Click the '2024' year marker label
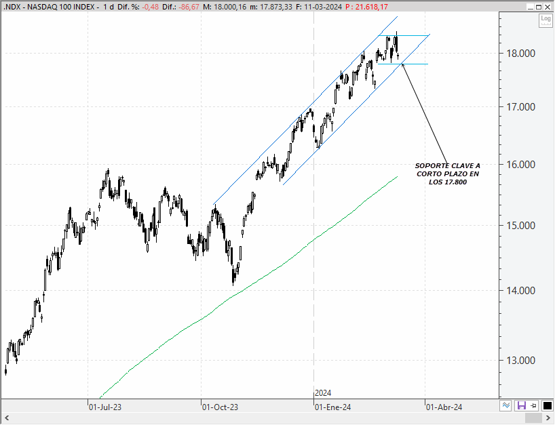This screenshot has height=425, width=555. pos(323,393)
